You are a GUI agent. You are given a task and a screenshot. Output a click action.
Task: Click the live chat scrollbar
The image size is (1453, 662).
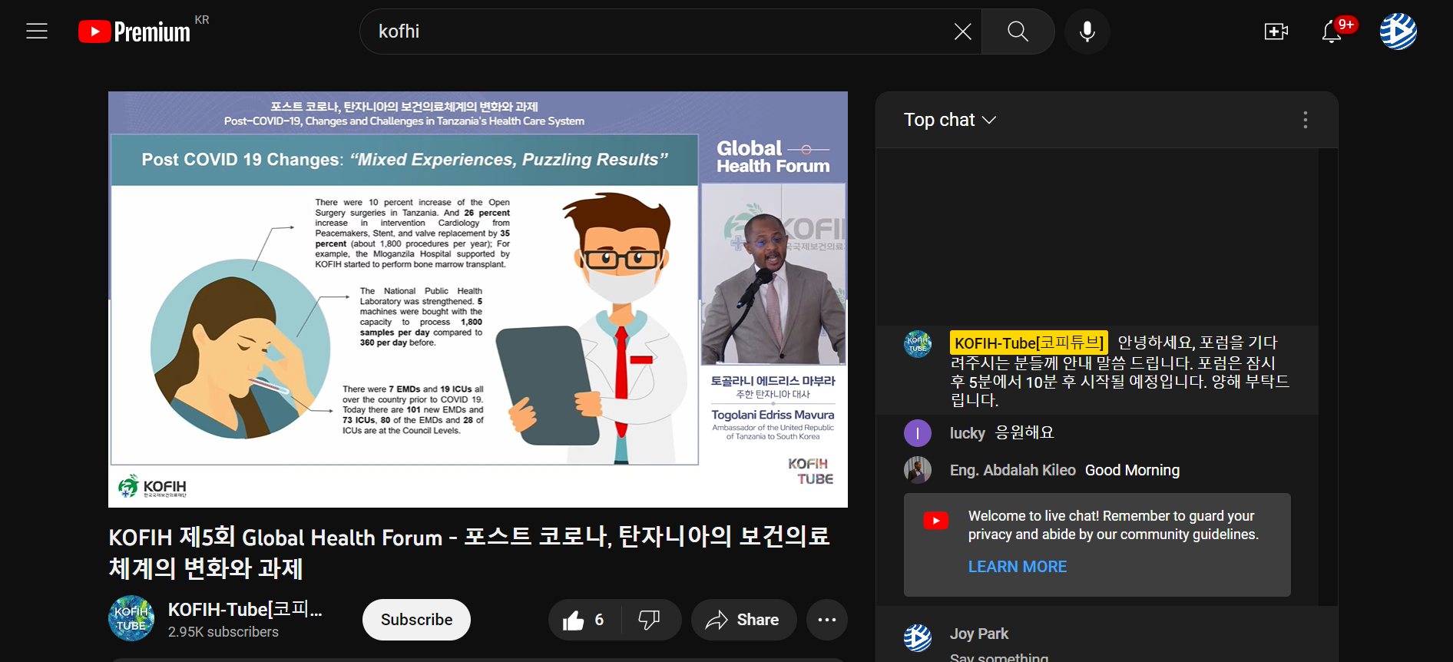tap(1328, 376)
